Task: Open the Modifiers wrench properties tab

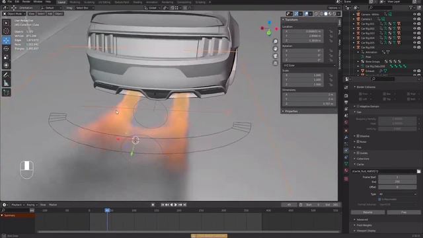Action: (x=346, y=137)
